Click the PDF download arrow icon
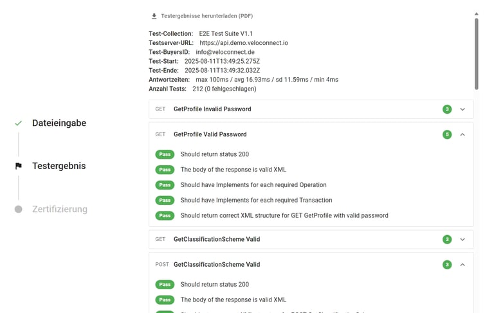The width and height of the screenshot is (494, 313). click(154, 16)
